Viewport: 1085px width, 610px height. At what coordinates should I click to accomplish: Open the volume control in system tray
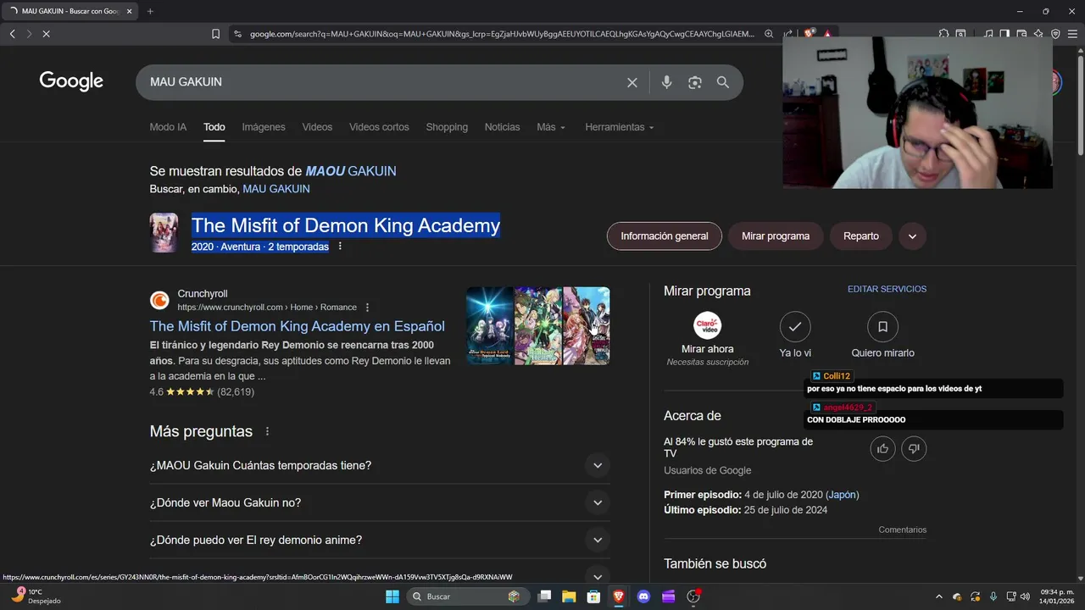click(1027, 596)
